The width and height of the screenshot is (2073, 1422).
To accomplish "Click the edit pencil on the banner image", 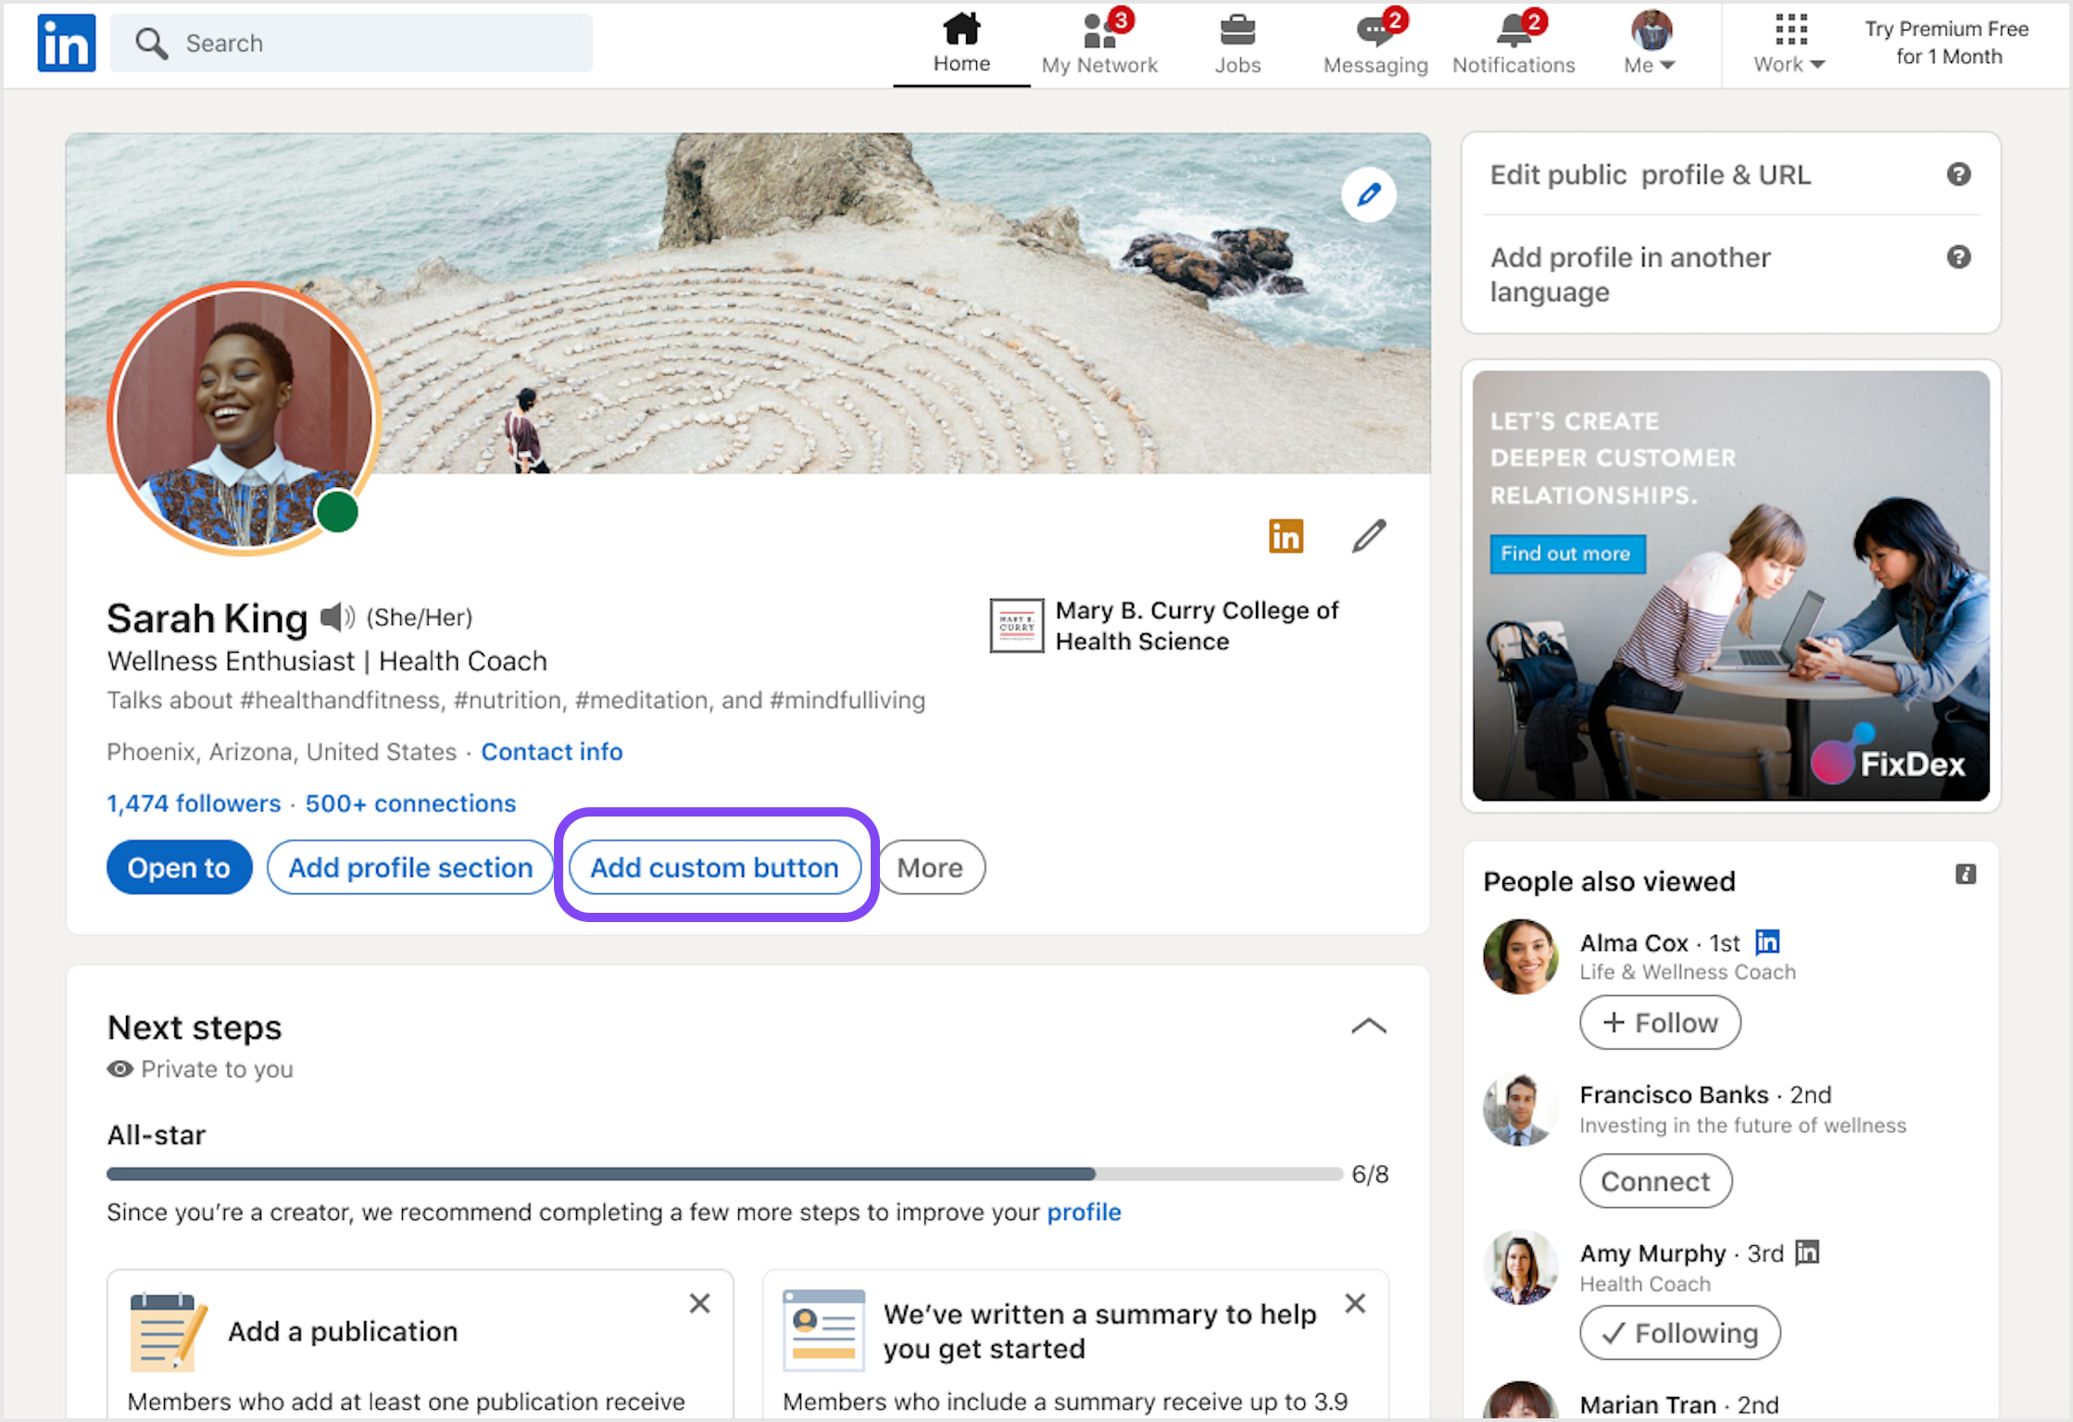I will (x=1370, y=194).
